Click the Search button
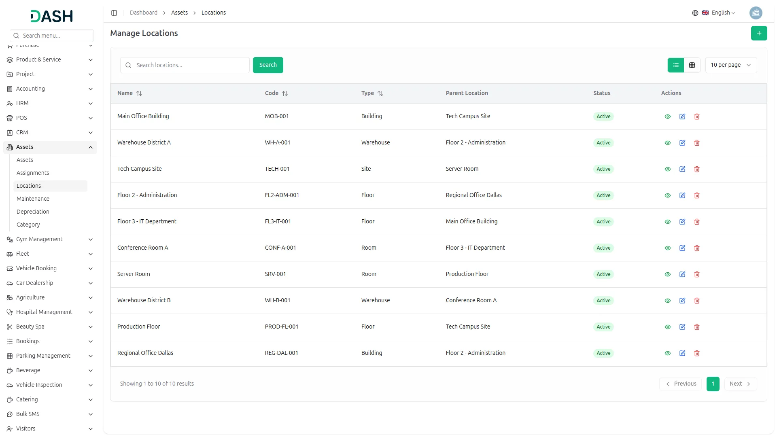The image size is (777, 437). (267, 65)
